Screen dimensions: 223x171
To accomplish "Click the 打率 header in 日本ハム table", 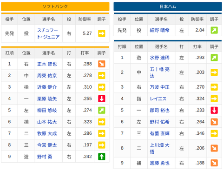I will point(197,46).
